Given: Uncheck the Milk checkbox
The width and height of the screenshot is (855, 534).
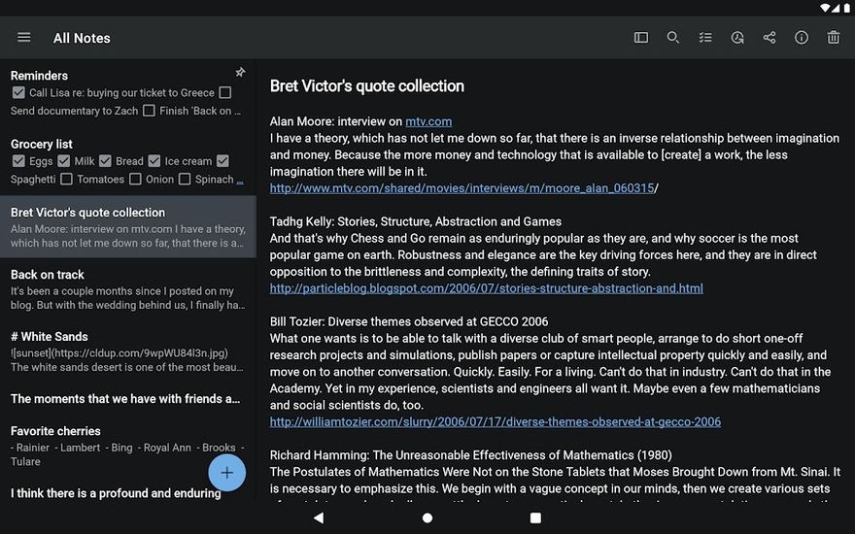Looking at the screenshot, I should click(64, 161).
